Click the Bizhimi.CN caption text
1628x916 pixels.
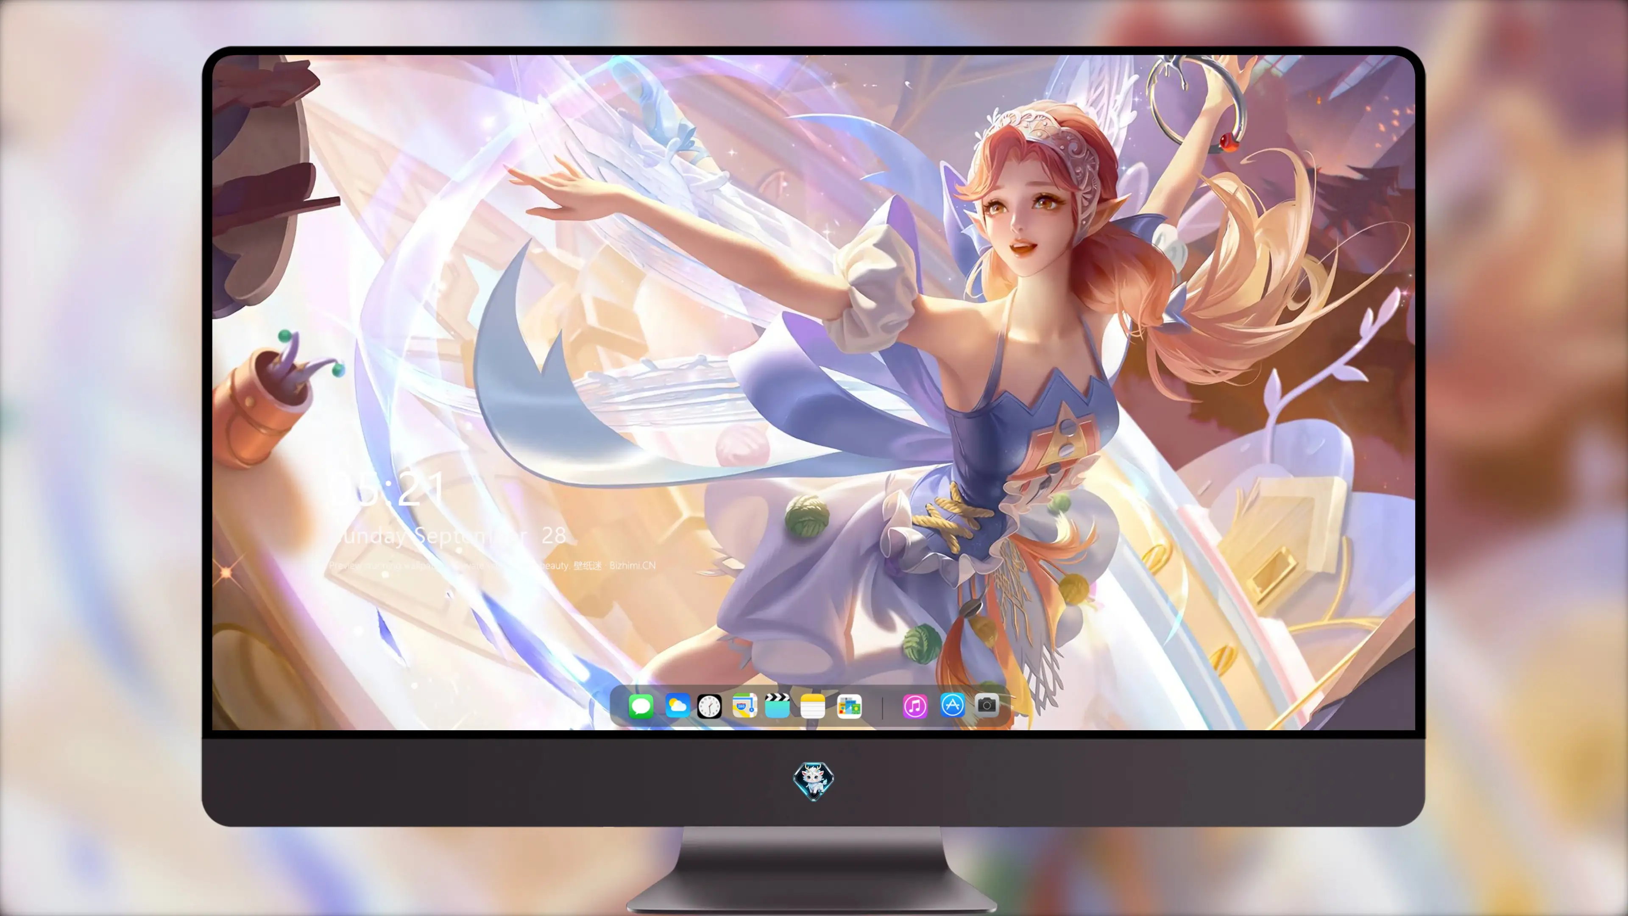633,565
